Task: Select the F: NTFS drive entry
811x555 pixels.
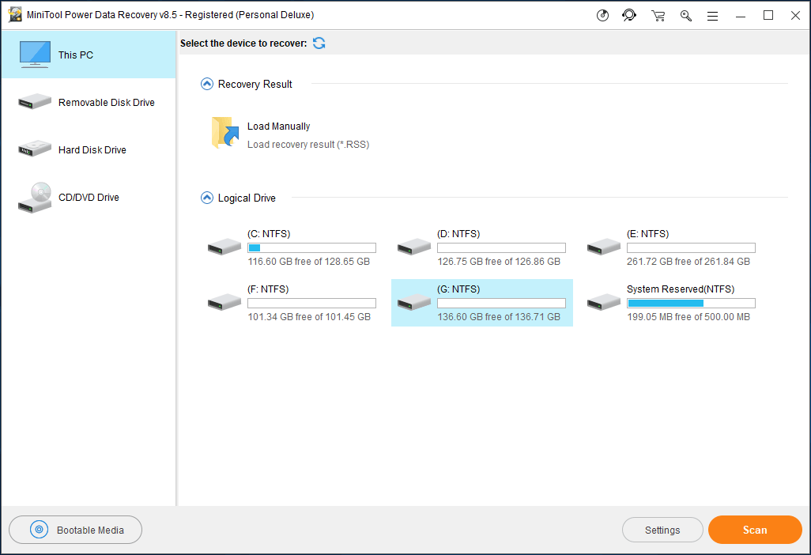Action: tap(289, 303)
